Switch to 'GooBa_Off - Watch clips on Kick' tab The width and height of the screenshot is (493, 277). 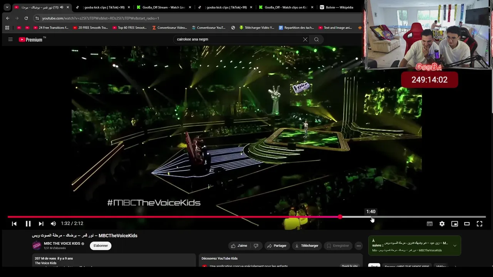[x=286, y=7]
